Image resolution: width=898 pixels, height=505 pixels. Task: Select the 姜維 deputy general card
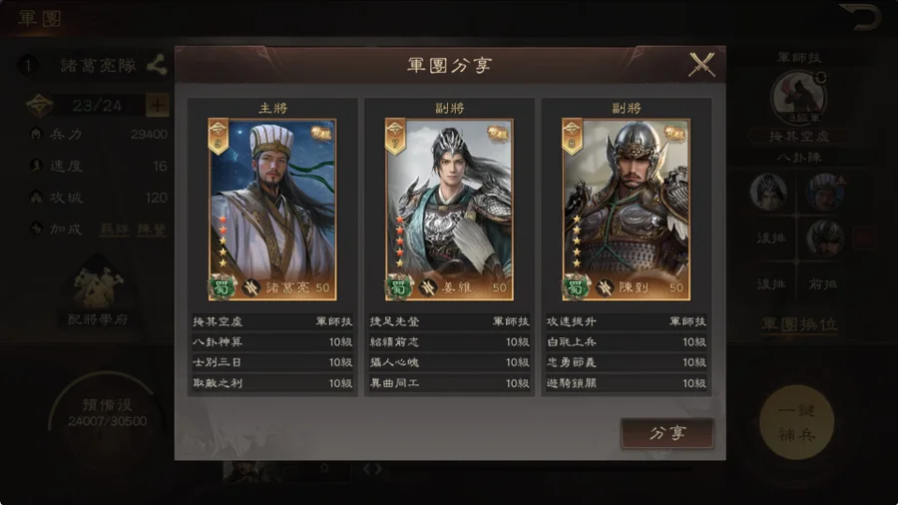[x=450, y=210]
